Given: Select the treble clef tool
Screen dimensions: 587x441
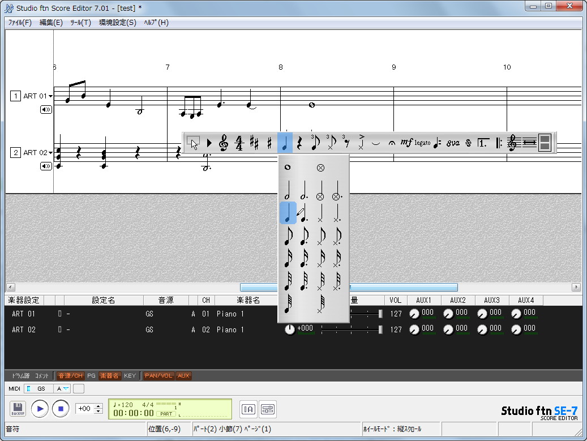Looking at the screenshot, I should 222,143.
